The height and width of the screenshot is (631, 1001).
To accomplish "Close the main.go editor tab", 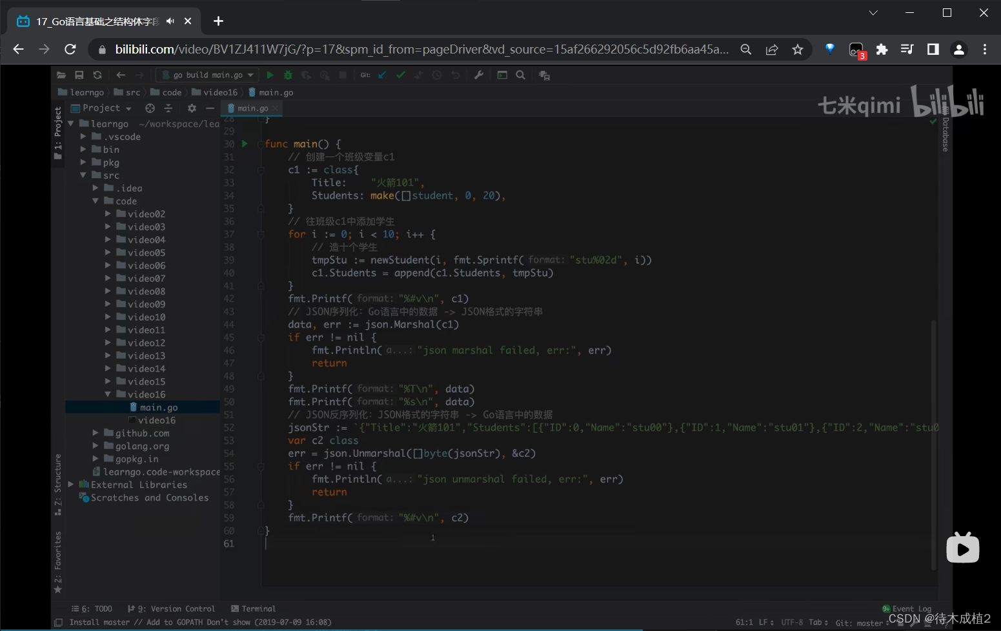I will click(276, 108).
